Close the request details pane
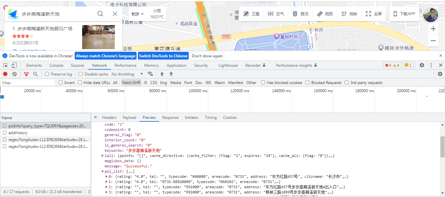This screenshot has height=197, width=445. pos(96,117)
